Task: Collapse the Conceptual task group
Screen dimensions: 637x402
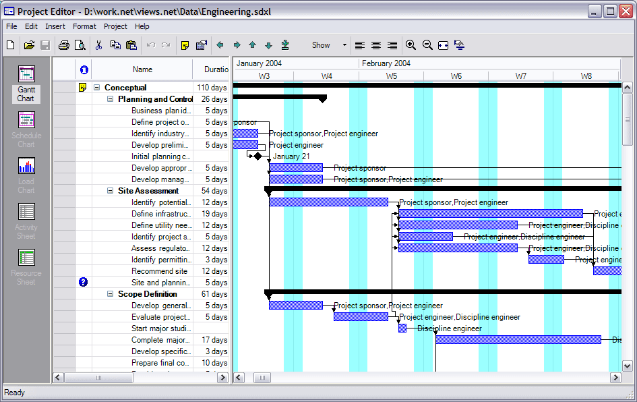Action: tap(96, 88)
